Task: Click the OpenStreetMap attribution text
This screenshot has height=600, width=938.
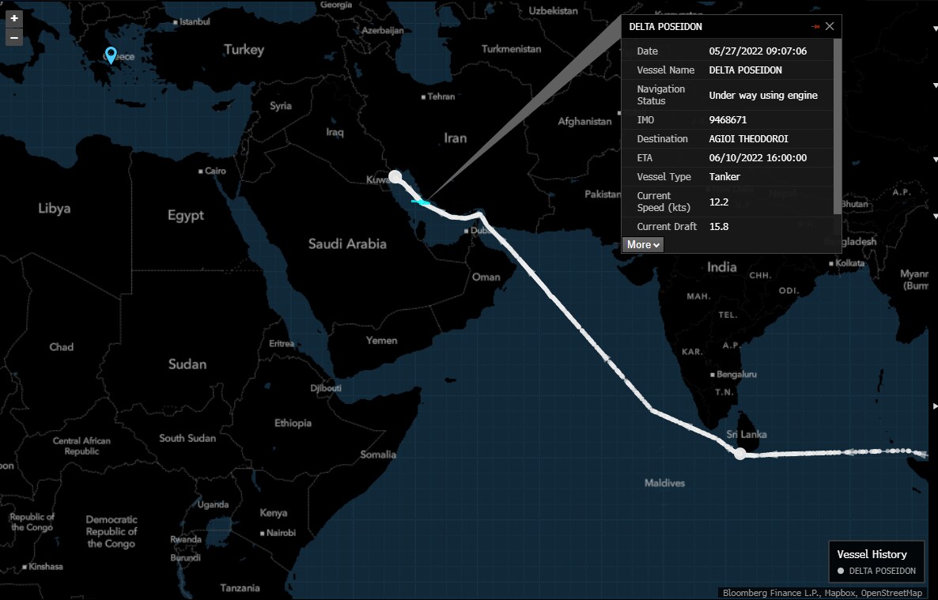Action: 891,593
